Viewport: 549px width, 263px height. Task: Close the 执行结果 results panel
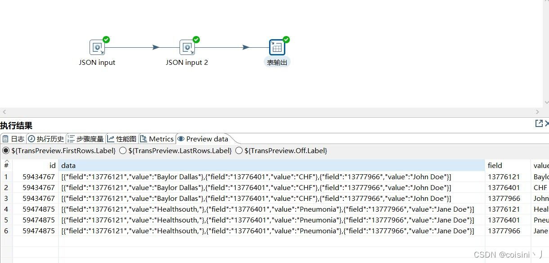pos(546,123)
